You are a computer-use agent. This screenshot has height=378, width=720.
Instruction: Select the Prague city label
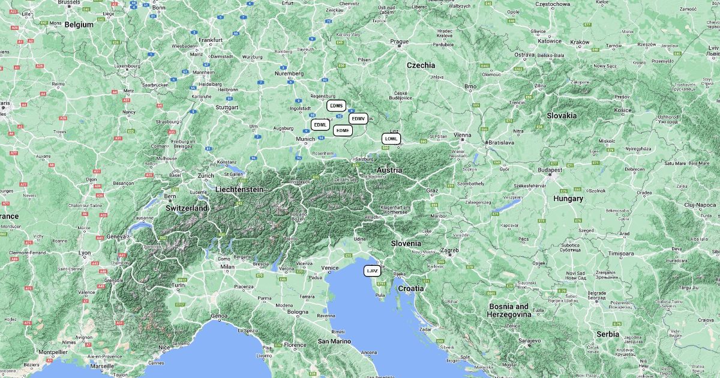[x=399, y=41]
